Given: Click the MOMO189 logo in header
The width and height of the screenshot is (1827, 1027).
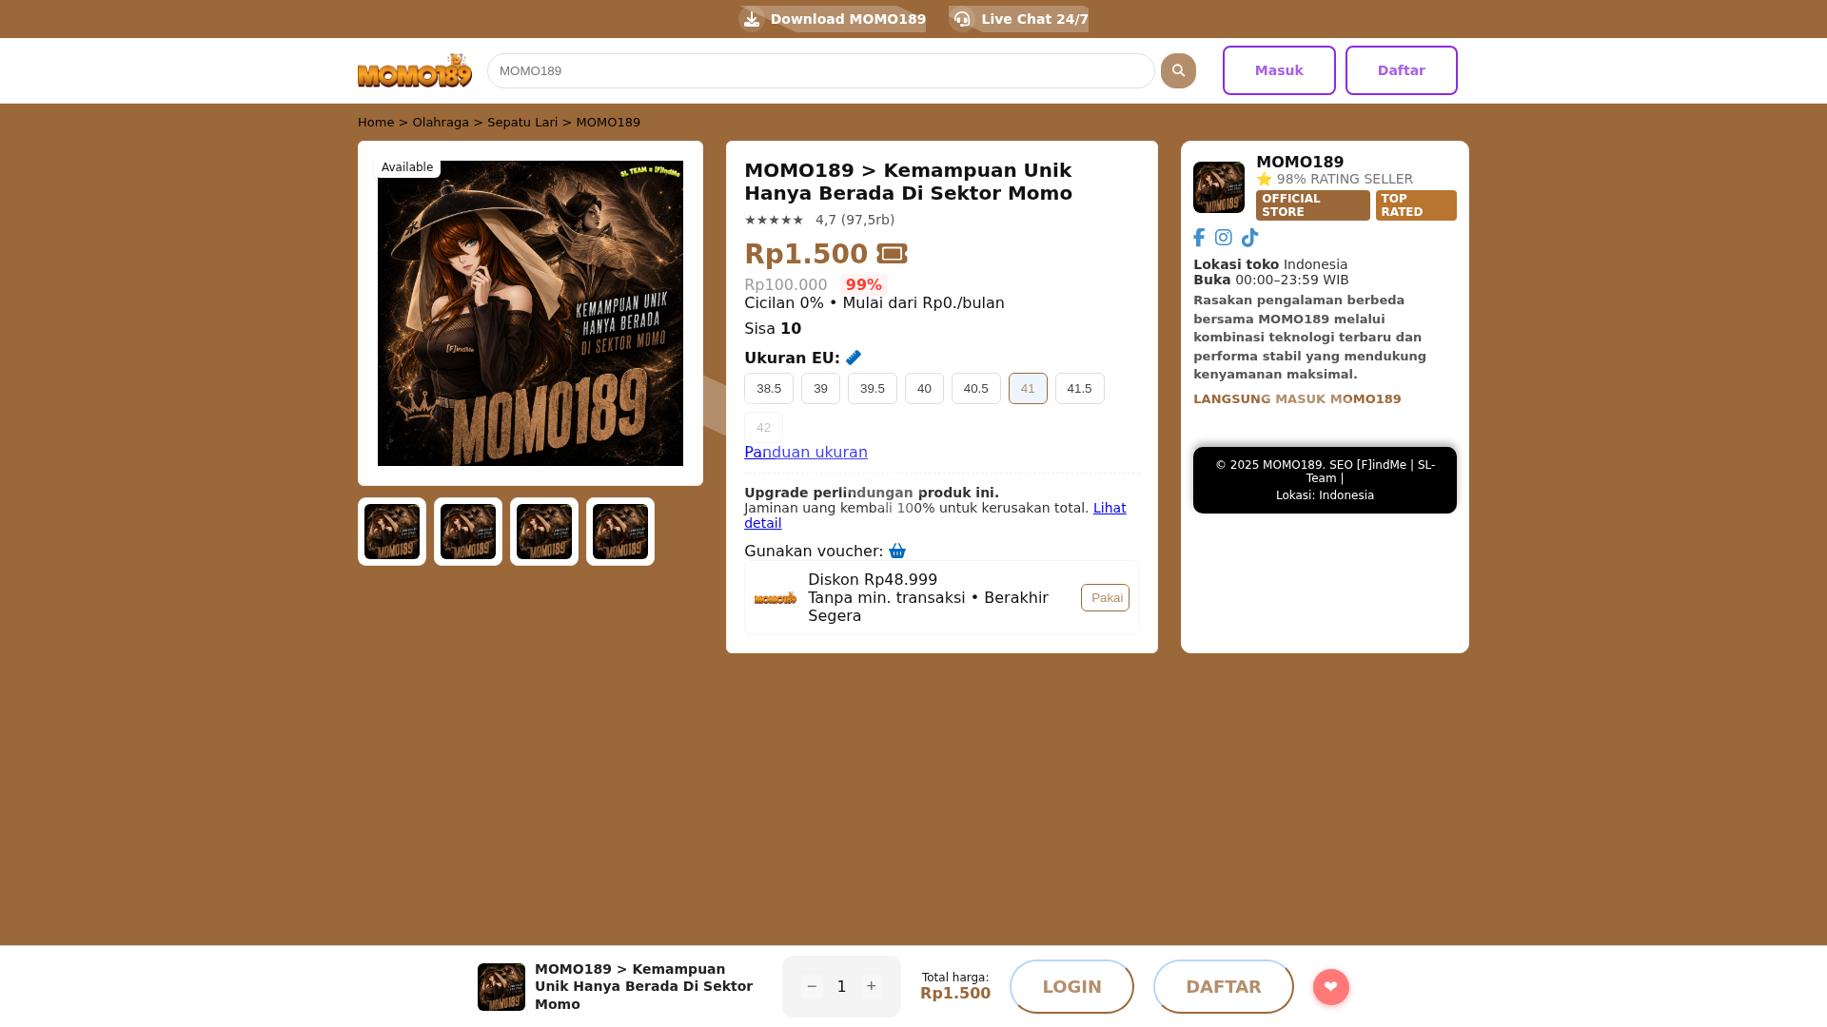Looking at the screenshot, I should (x=415, y=70).
